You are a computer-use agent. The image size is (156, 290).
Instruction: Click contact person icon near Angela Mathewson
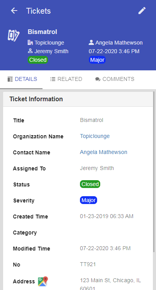[91, 43]
